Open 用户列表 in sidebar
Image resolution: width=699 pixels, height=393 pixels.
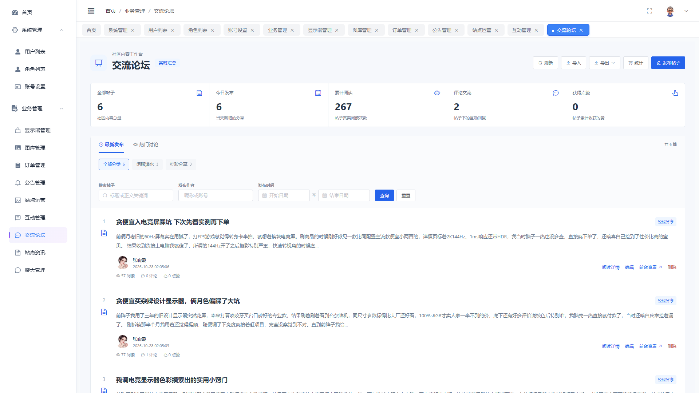(x=38, y=52)
